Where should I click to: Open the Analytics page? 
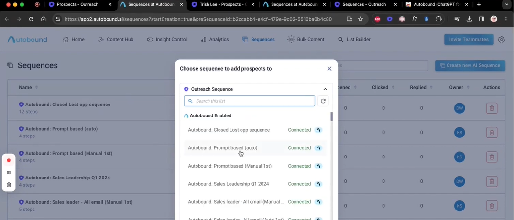pos(215,39)
